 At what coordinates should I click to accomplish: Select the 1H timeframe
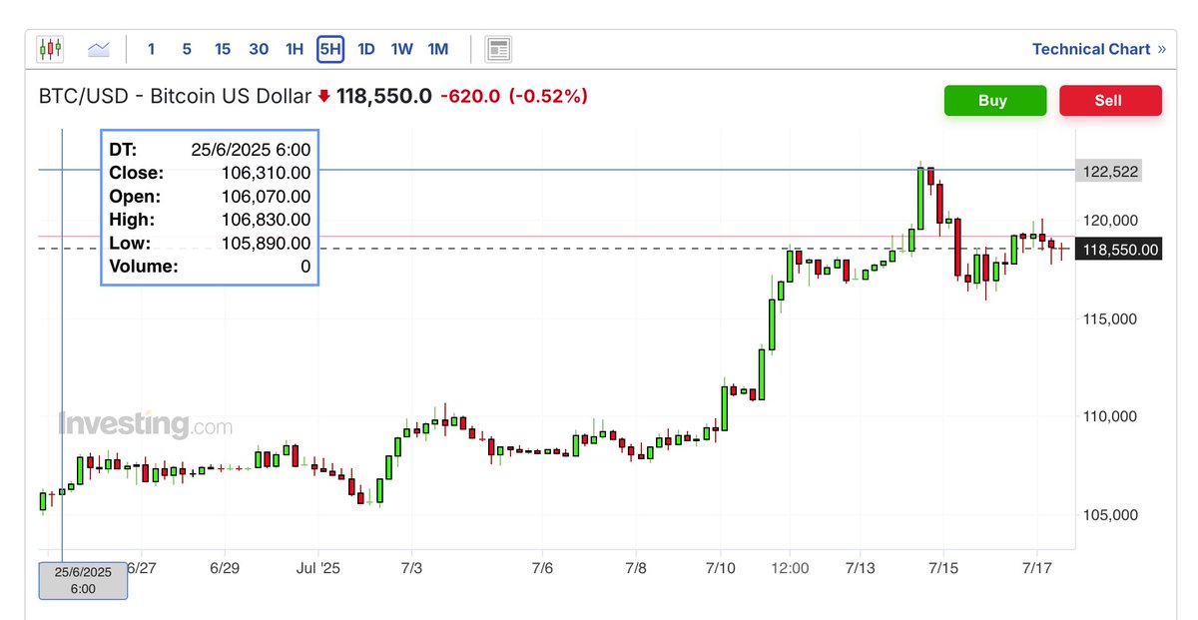[294, 48]
